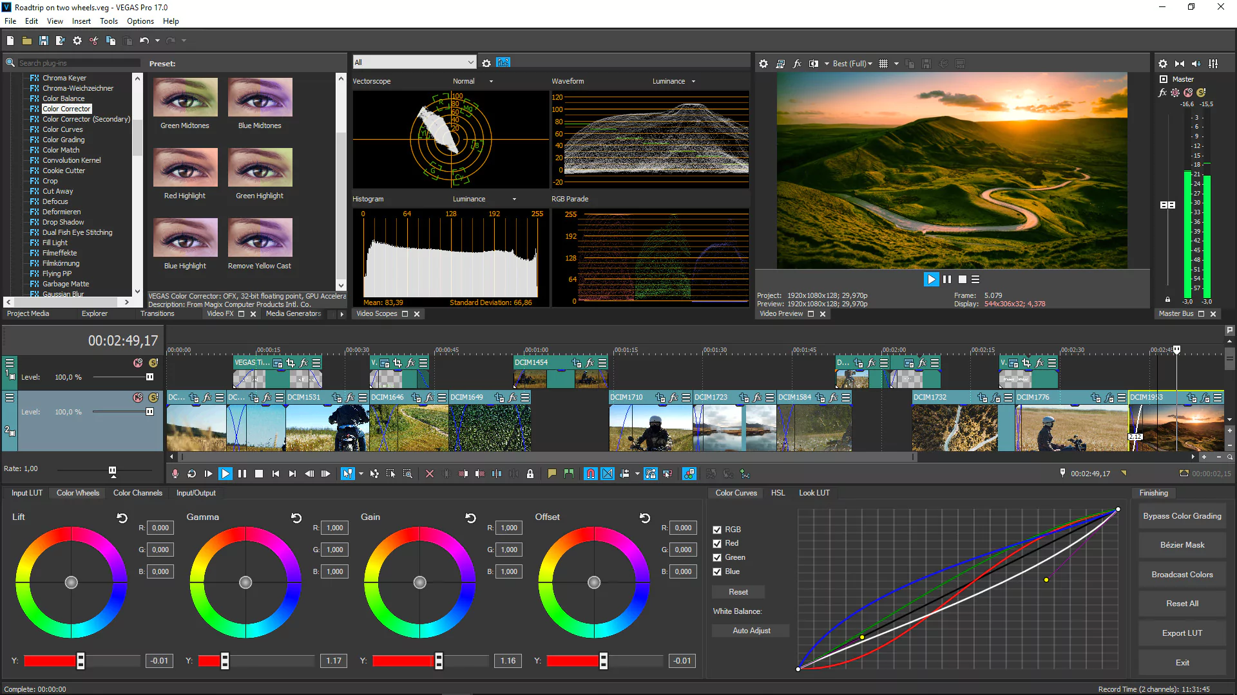The width and height of the screenshot is (1237, 695).
Task: Insert a marker using the green marker icon
Action: (569, 474)
